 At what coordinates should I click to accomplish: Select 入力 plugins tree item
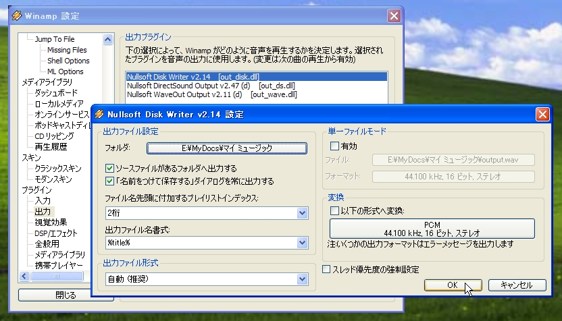(43, 201)
